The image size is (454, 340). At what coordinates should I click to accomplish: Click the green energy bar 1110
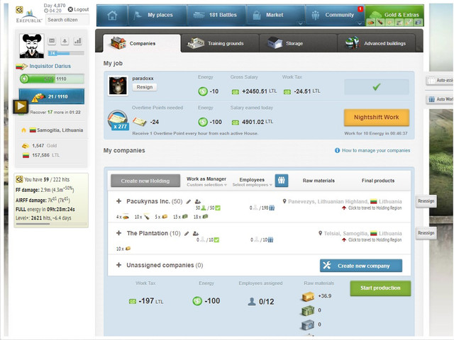point(52,79)
